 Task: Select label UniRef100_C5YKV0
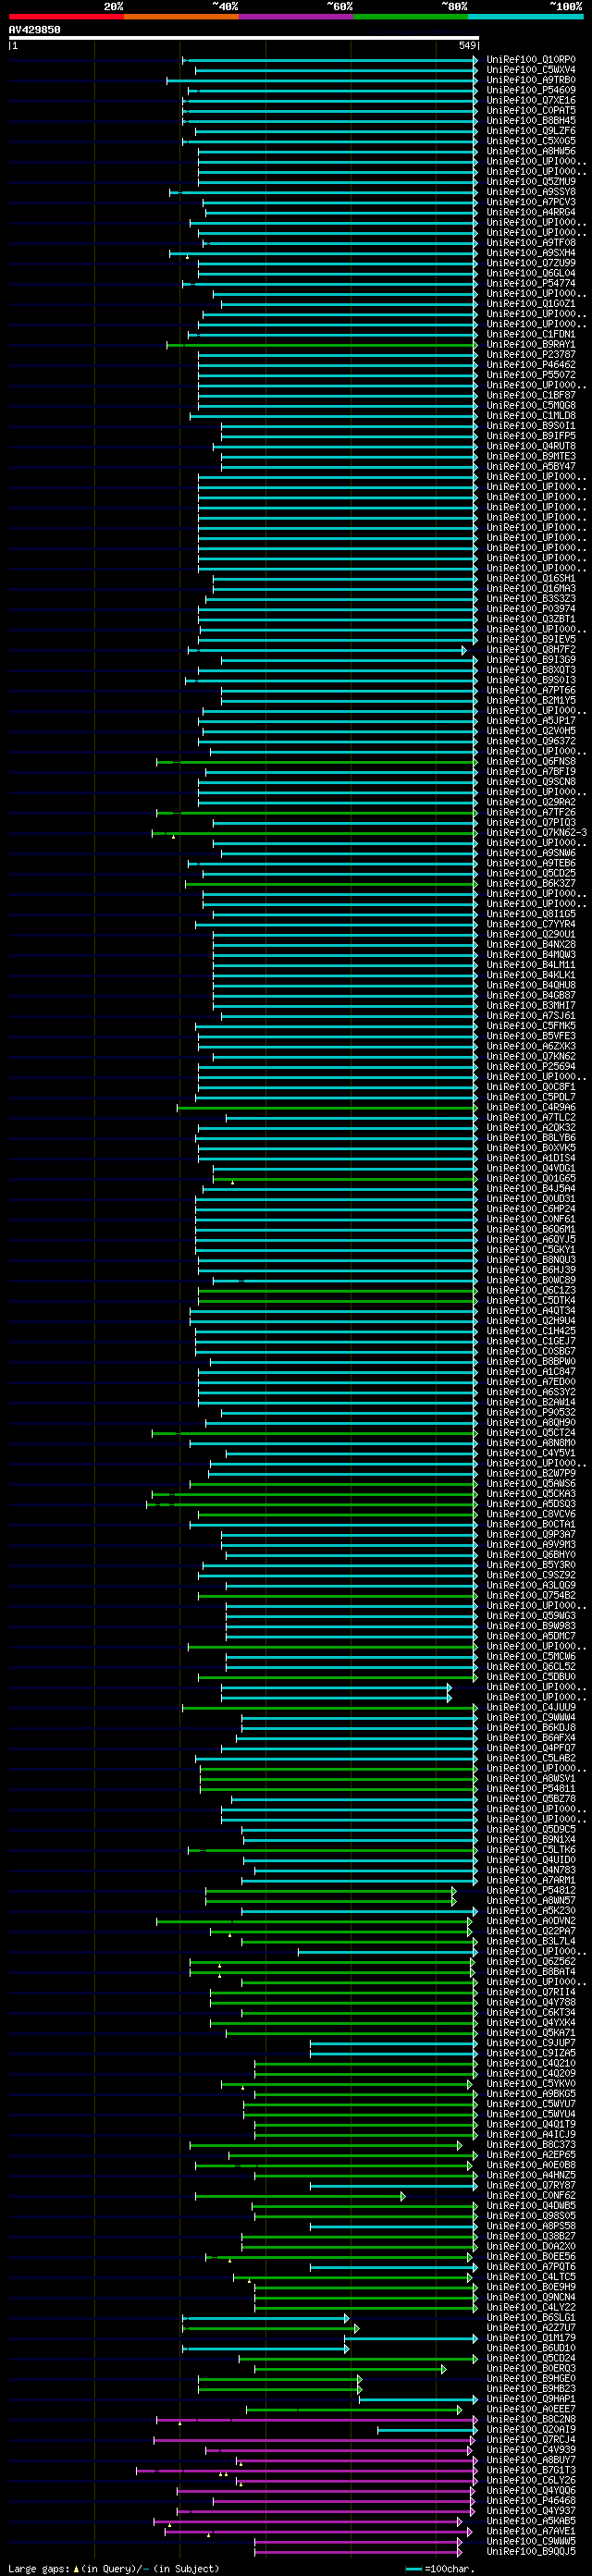(531, 2083)
